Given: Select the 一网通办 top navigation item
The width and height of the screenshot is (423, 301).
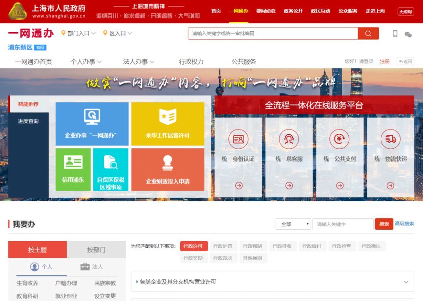Looking at the screenshot, I should click(x=239, y=11).
